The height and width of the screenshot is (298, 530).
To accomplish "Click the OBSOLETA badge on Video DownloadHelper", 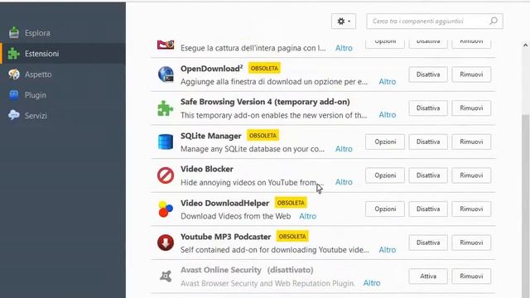I will 291,203.
